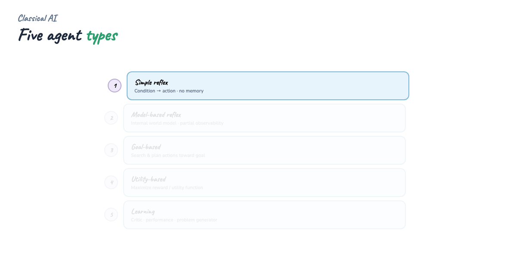Click step number 5 circle
This screenshot has height=258, width=517.
click(112, 215)
